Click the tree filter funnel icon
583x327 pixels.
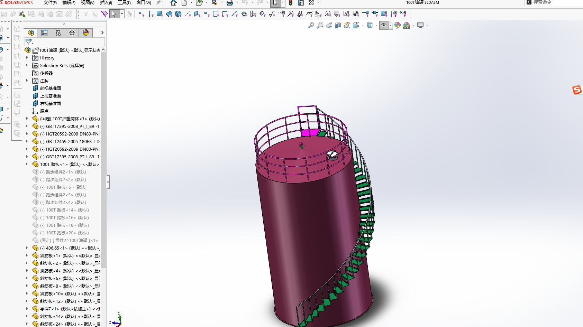(x=29, y=42)
